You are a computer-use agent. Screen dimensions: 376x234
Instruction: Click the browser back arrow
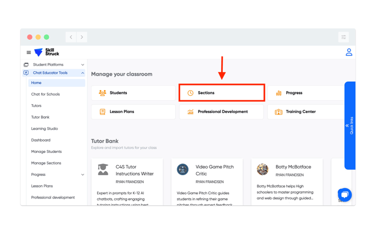click(x=71, y=37)
